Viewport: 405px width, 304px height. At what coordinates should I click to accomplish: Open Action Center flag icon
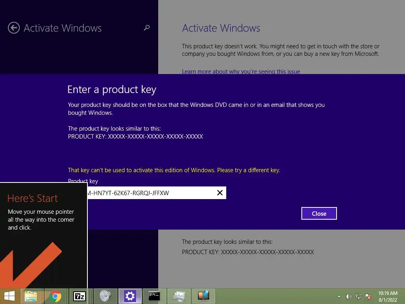click(x=368, y=296)
